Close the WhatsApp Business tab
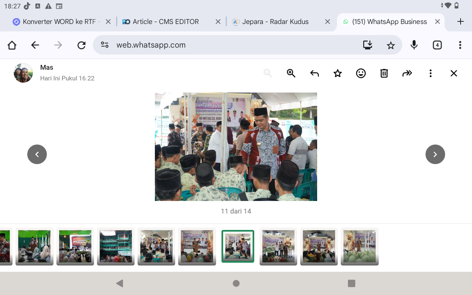The width and height of the screenshot is (472, 295). tap(437, 22)
